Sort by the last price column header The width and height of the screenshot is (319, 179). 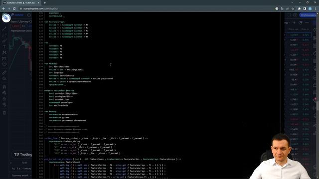tap(294, 29)
